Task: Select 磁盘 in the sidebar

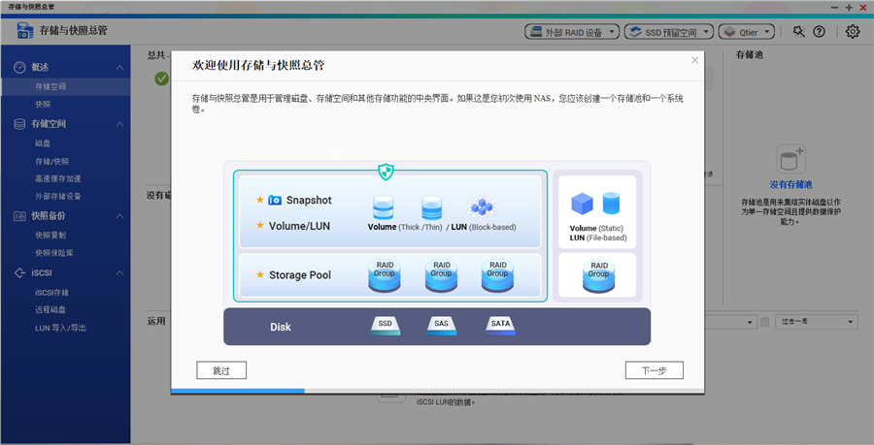Action: (44, 143)
